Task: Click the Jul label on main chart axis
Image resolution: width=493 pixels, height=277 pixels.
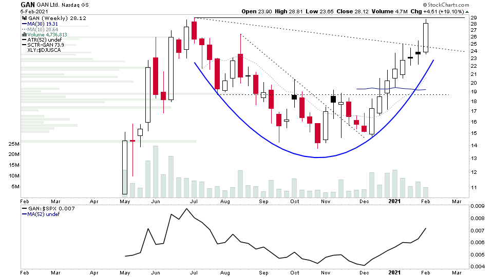Action: click(194, 201)
